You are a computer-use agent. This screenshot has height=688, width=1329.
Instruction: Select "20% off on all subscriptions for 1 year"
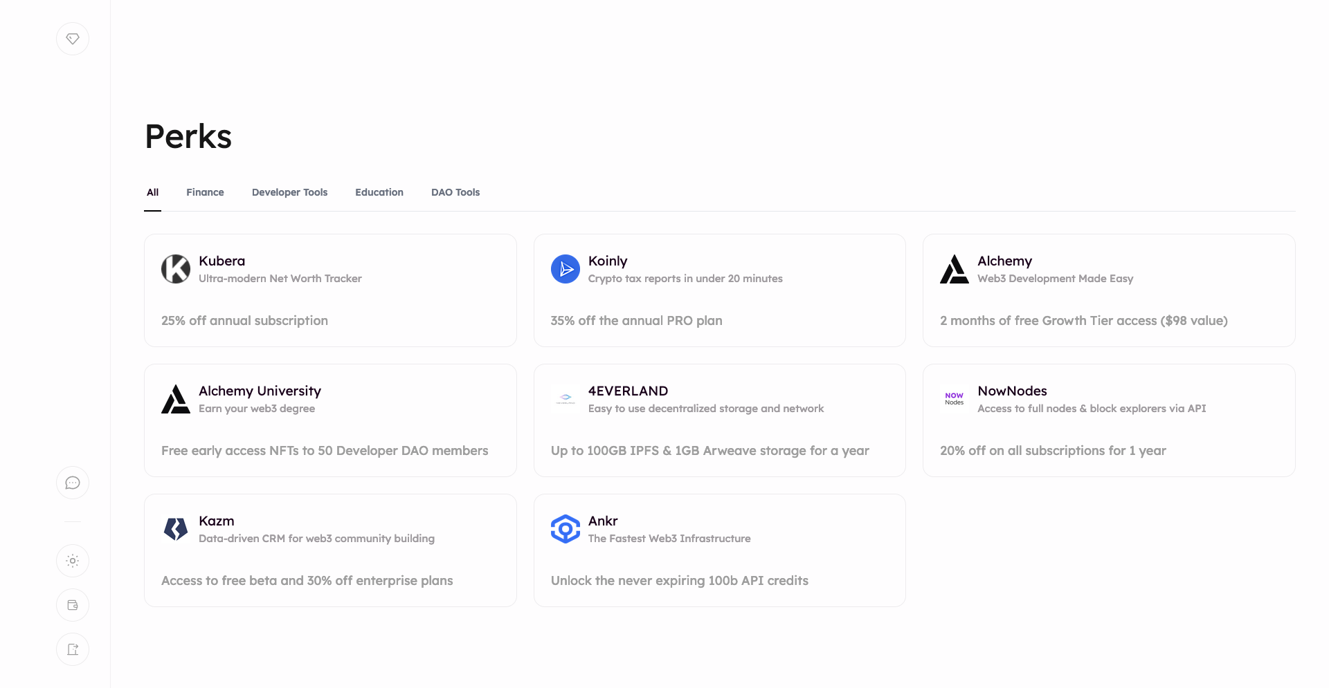coord(1053,451)
